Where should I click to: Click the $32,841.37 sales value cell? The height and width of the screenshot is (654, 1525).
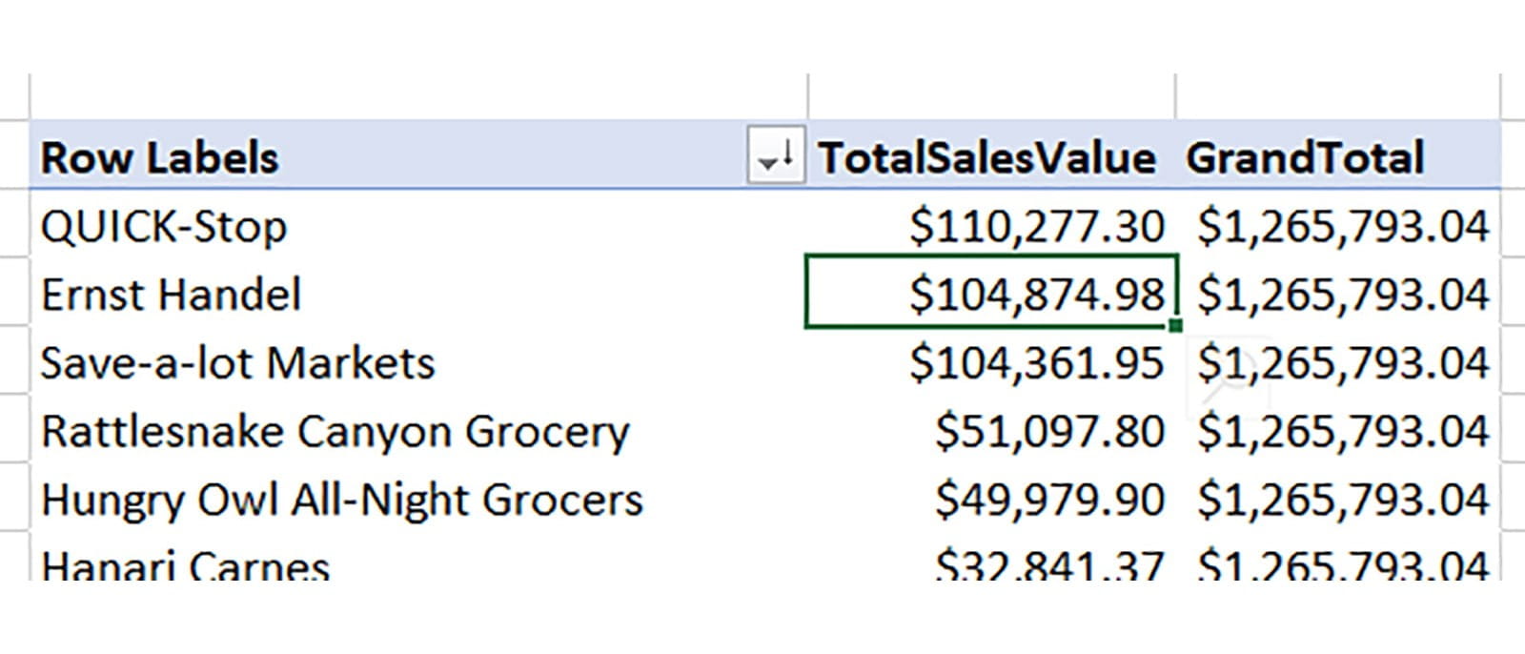coord(1049,566)
